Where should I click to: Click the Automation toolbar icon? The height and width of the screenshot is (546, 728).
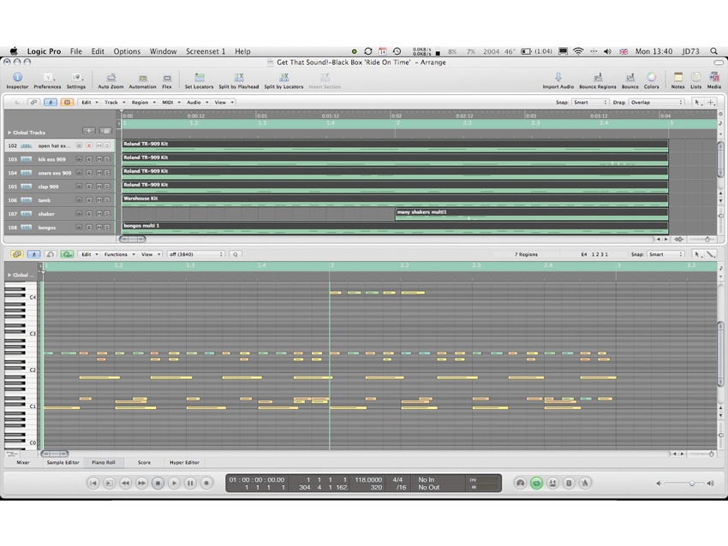coord(142,80)
